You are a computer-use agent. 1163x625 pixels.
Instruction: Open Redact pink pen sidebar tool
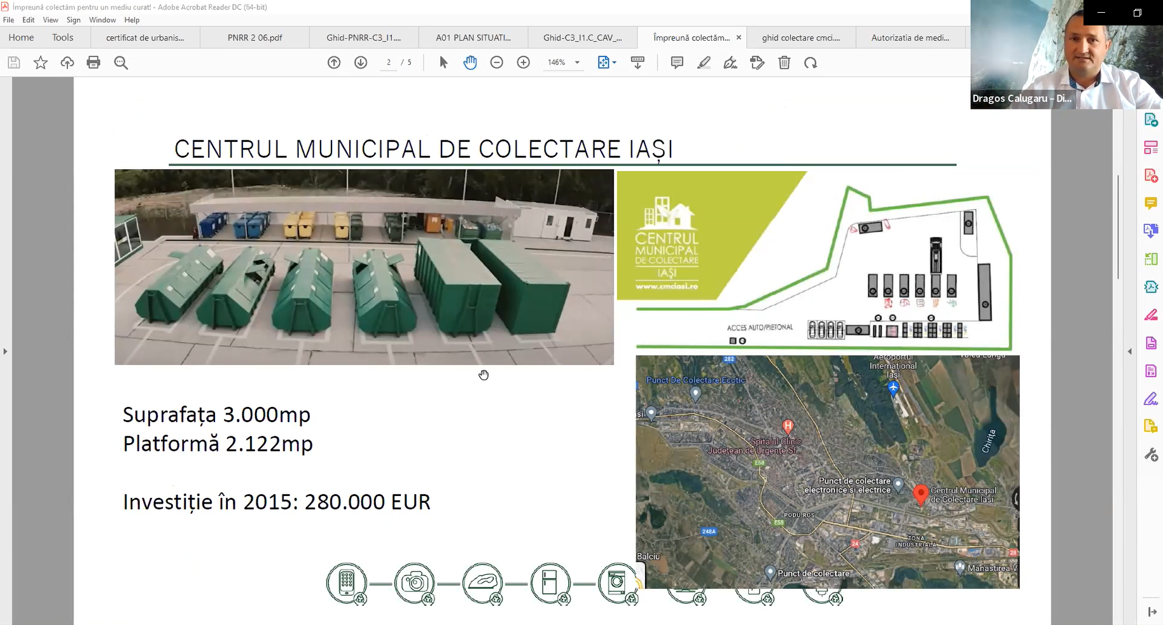point(1151,315)
